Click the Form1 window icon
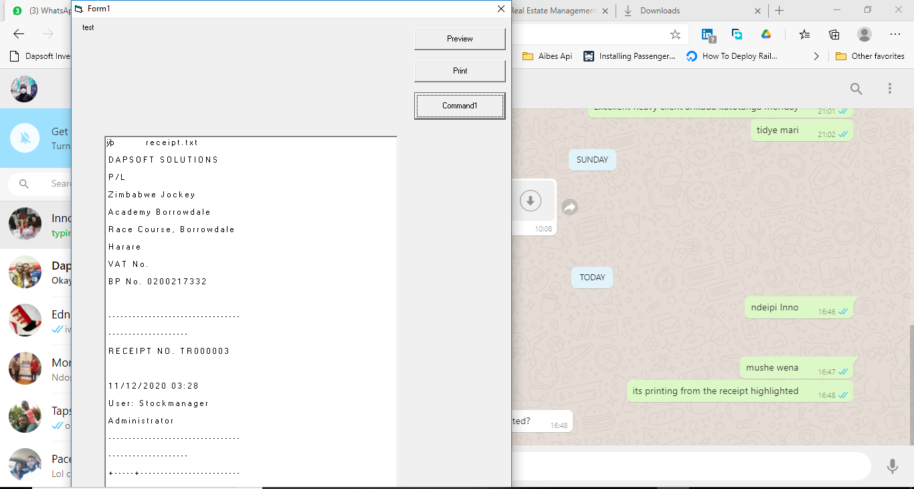This screenshot has height=489, width=914. (x=79, y=9)
